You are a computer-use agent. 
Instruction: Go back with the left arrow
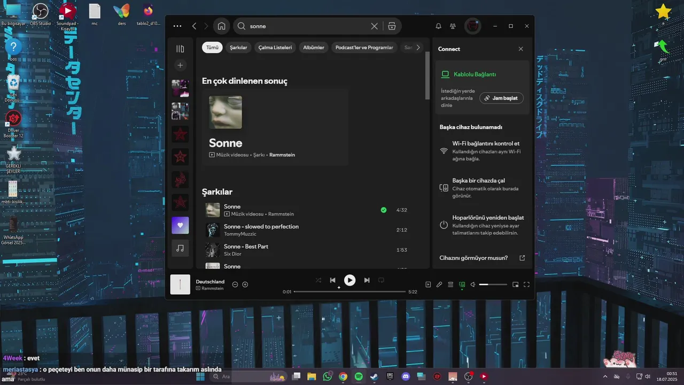click(x=194, y=26)
